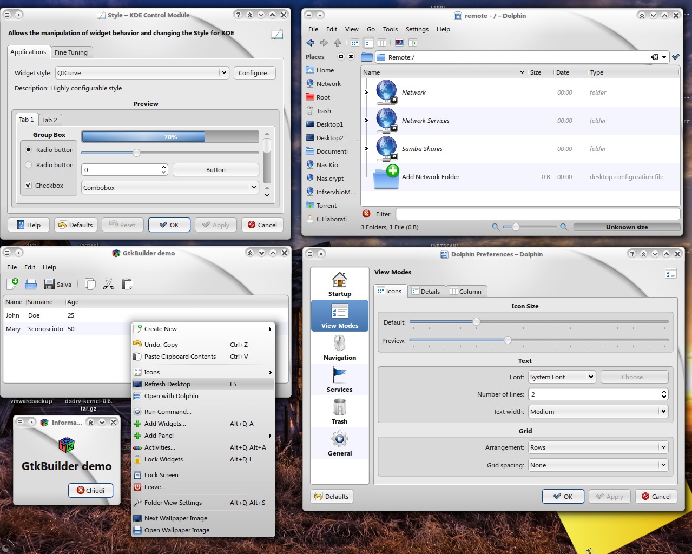
Task: Choose Lock Screen in context menu
Action: (x=203, y=475)
